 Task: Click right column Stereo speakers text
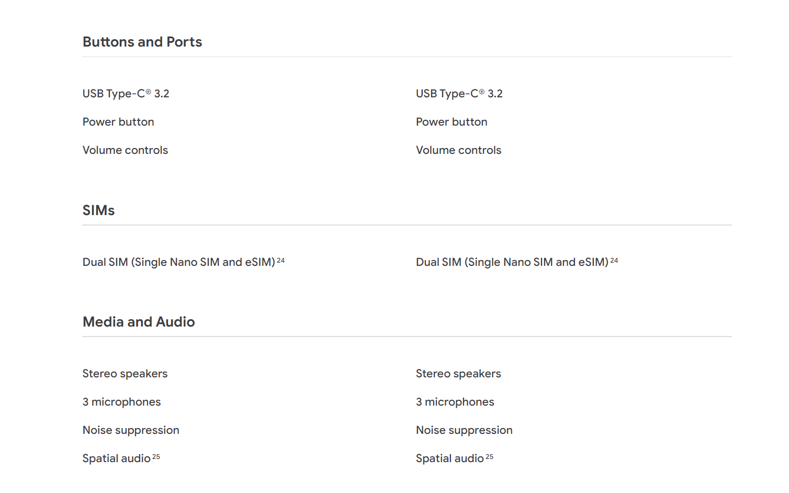click(458, 374)
